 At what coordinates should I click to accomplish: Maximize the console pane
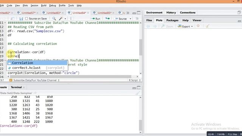[139, 88]
